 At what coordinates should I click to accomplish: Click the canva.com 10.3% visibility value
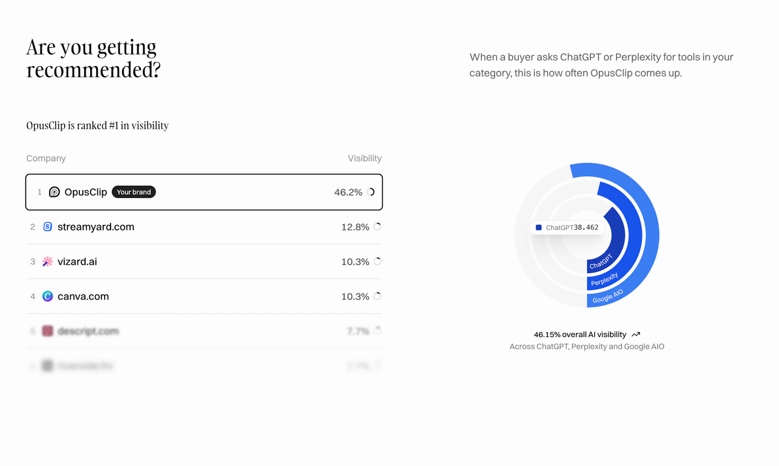[x=355, y=297]
